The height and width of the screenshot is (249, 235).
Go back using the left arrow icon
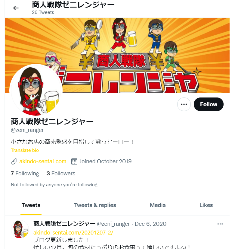(16, 8)
